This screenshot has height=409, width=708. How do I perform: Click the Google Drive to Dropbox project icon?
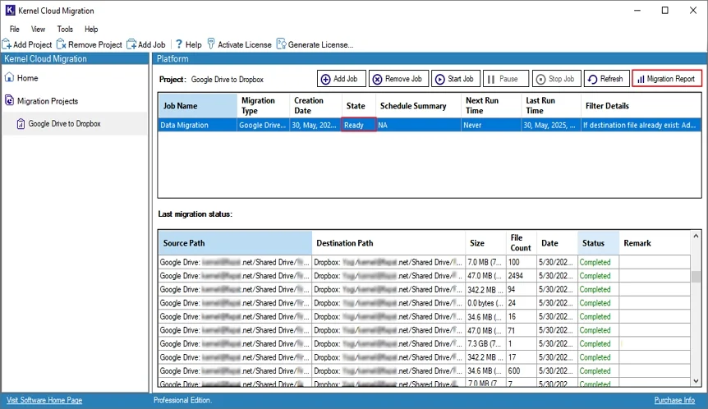21,124
